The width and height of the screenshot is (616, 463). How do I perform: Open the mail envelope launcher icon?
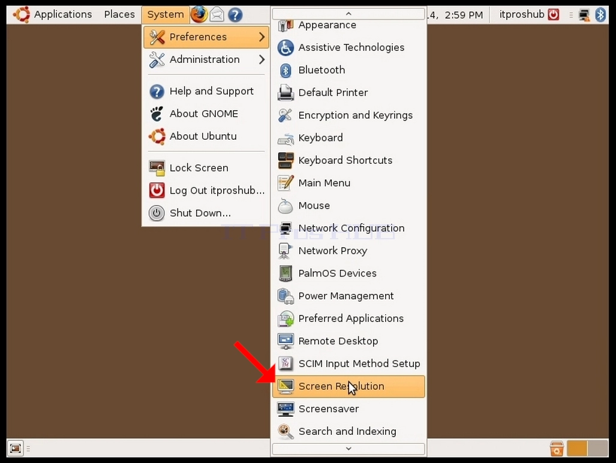pyautogui.click(x=217, y=15)
